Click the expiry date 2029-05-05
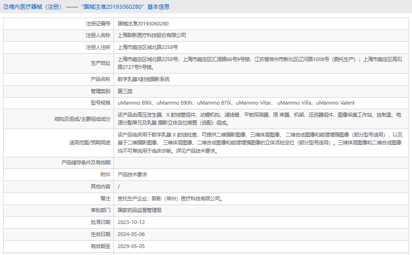The image size is (412, 255). 131,246
